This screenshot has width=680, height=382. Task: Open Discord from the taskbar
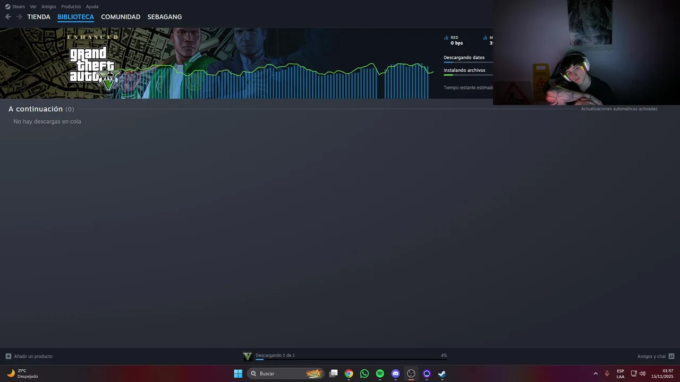pos(395,374)
